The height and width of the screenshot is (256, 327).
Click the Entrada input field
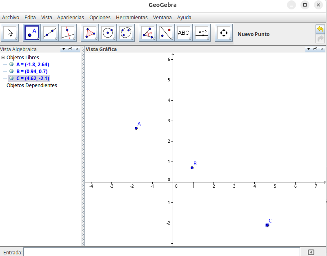coord(161,252)
